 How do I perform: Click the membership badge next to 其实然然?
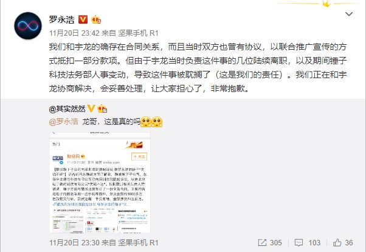coord(102,108)
